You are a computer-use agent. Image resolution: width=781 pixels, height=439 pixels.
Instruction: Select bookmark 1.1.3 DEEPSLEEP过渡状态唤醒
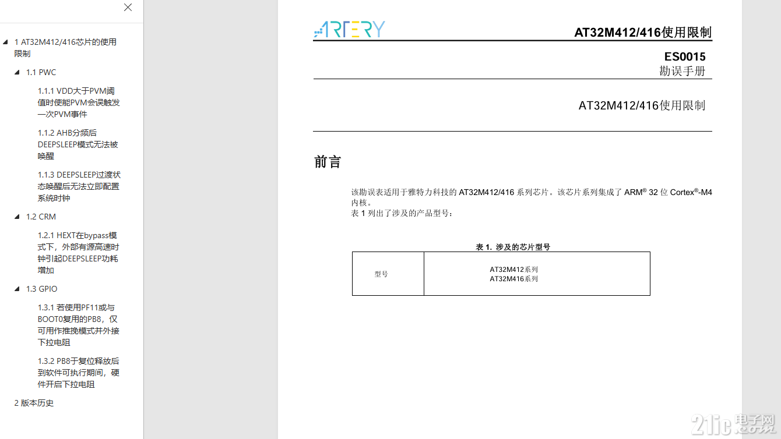(x=79, y=186)
